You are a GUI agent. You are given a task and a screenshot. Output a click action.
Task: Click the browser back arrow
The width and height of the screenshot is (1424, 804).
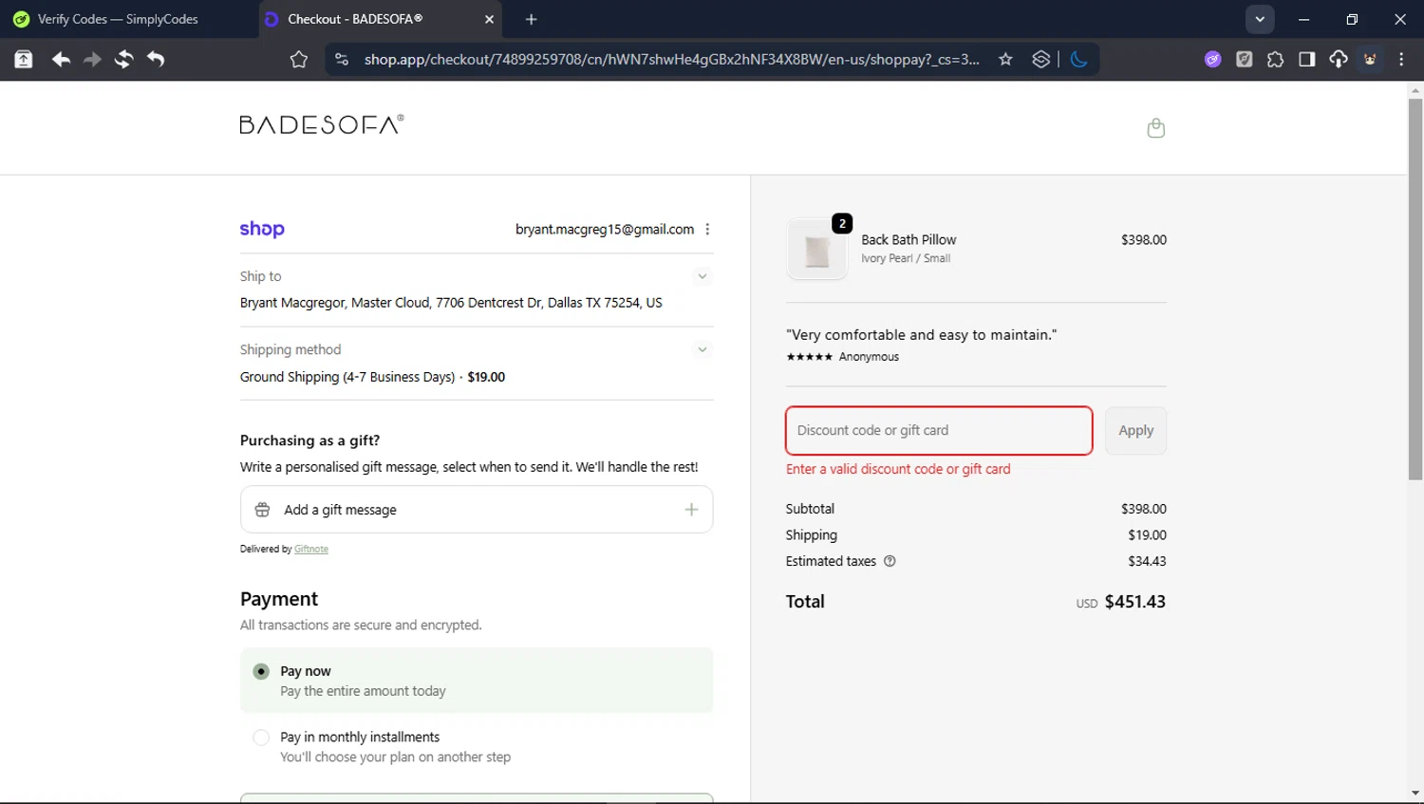click(61, 59)
